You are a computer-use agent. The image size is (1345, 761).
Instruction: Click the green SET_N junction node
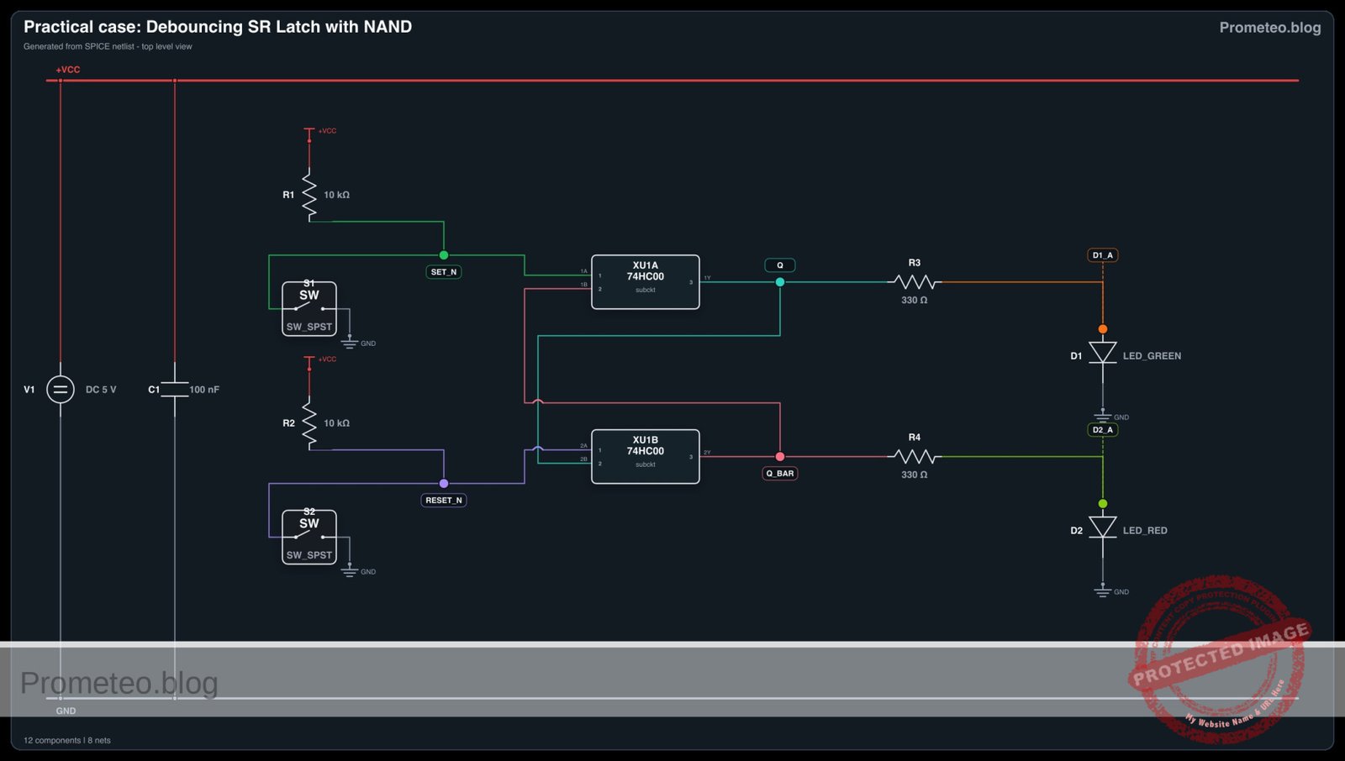coord(444,255)
